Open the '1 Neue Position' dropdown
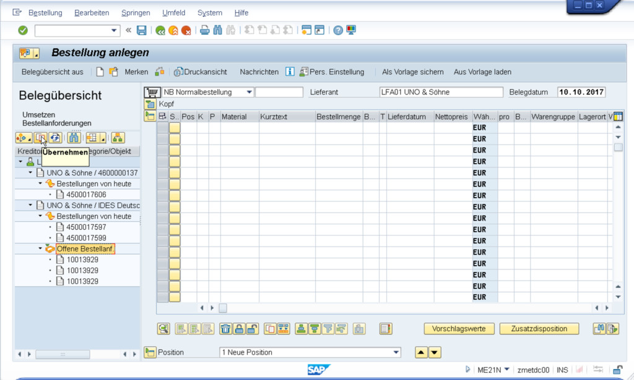The height and width of the screenshot is (380, 634). coord(396,352)
